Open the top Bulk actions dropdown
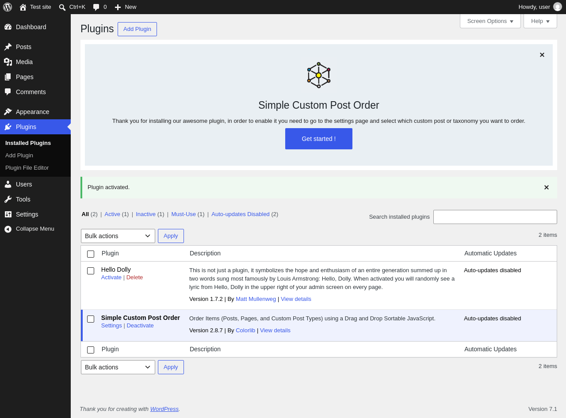The width and height of the screenshot is (566, 418). (118, 236)
